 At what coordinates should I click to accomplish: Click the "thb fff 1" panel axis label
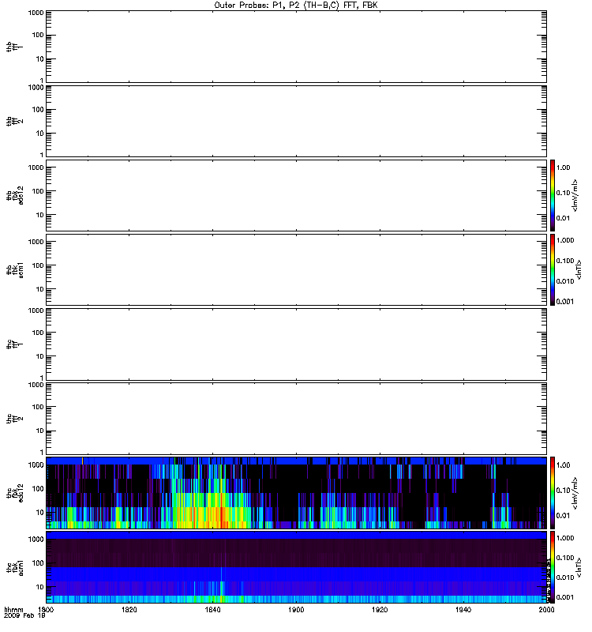14,47
